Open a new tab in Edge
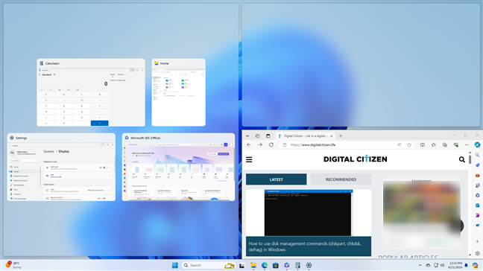The image size is (483, 271). pos(341,136)
